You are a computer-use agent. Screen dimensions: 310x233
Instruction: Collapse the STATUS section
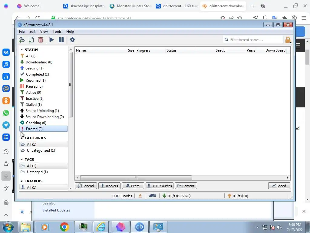point(21,50)
